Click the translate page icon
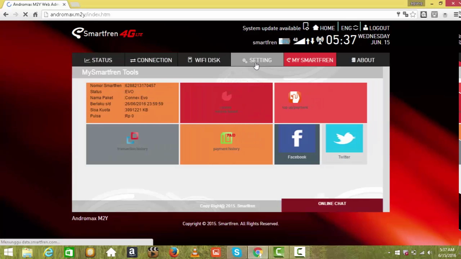 click(x=406, y=14)
